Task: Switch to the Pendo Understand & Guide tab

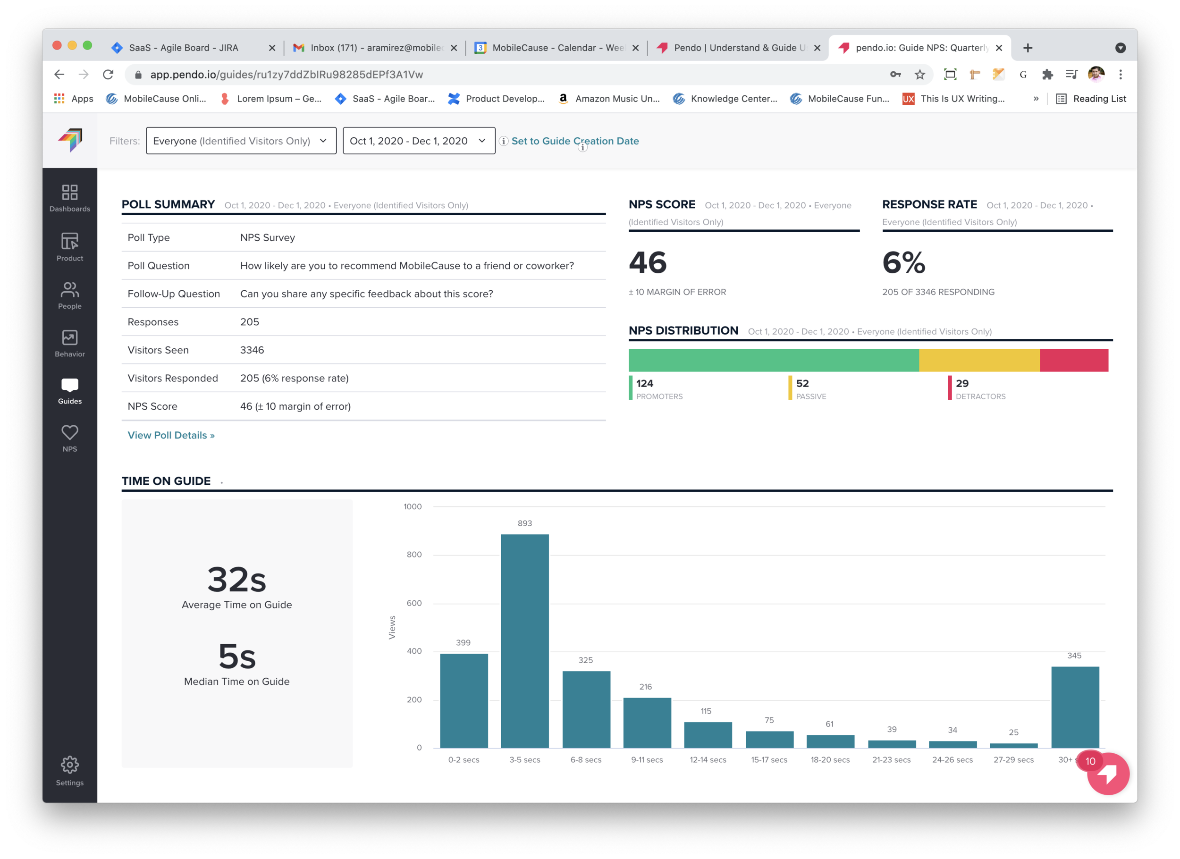Action: (738, 48)
